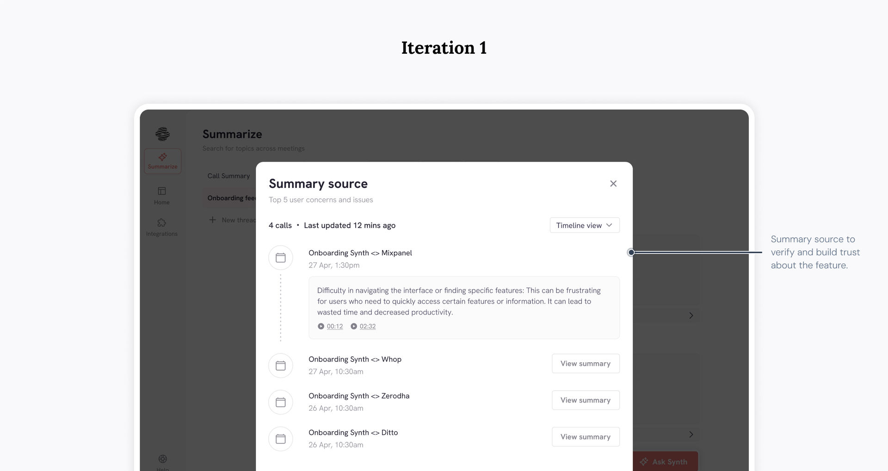The width and height of the screenshot is (888, 471).
Task: Click the '27 Apr, 10:30am' date
Action: point(336,372)
